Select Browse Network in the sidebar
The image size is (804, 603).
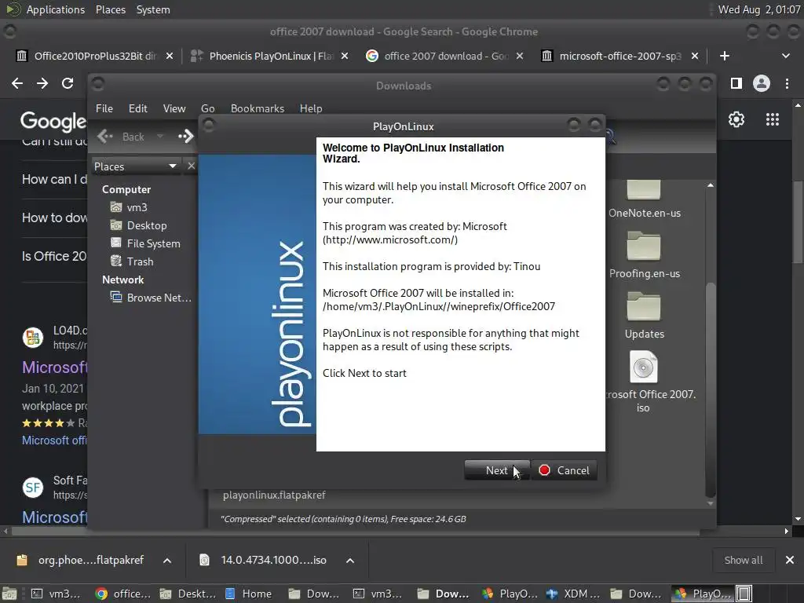[x=151, y=298]
